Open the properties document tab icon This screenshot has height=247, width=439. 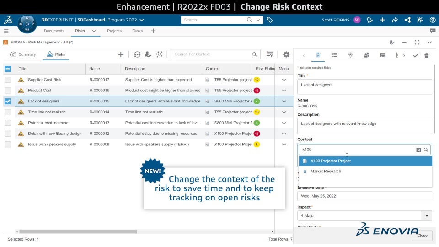click(x=318, y=55)
